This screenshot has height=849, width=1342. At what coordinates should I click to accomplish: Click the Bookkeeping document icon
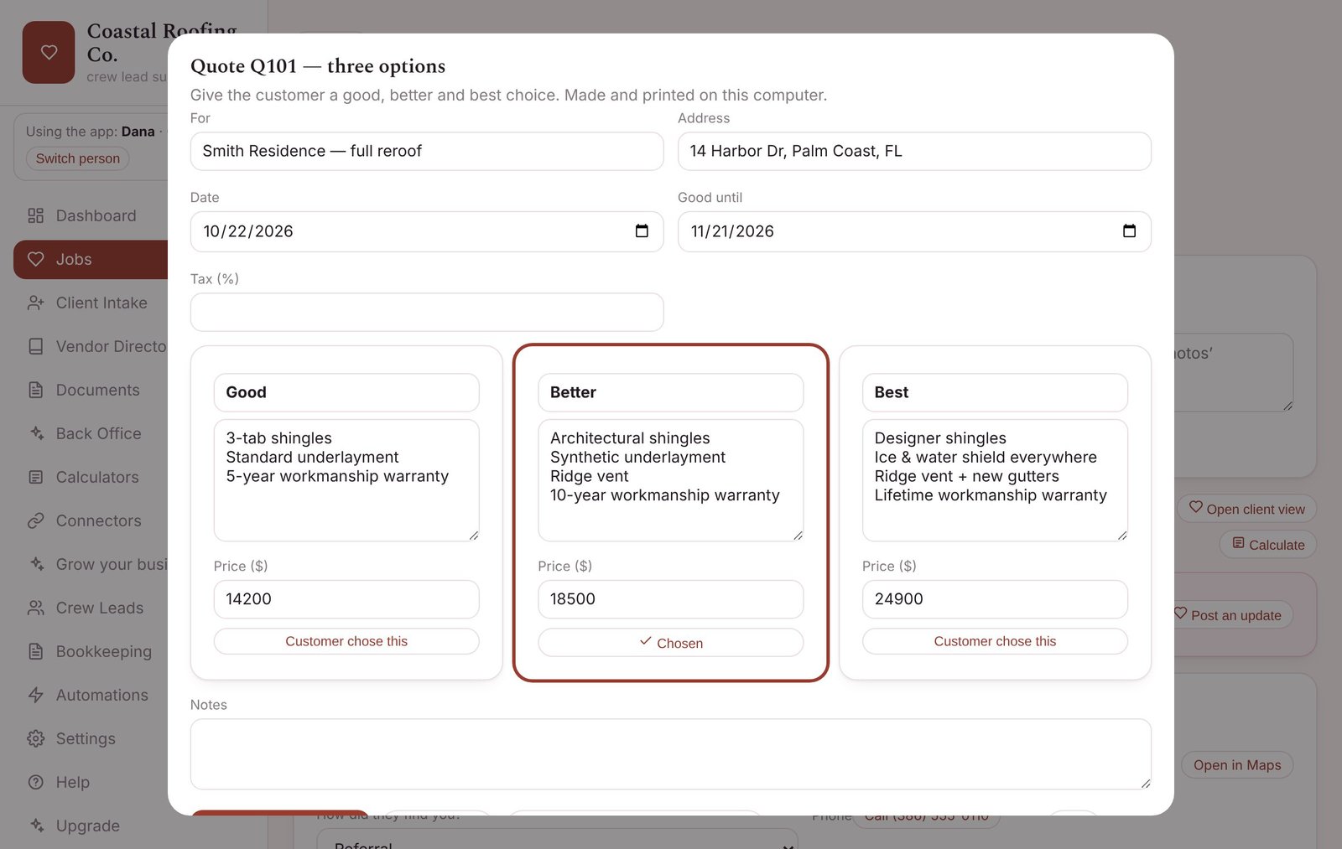pos(35,651)
